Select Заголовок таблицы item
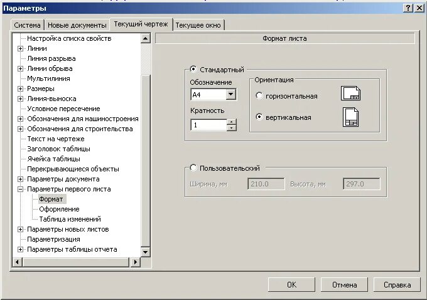Screen dimensions: 427x300 pyautogui.click(x=58, y=149)
